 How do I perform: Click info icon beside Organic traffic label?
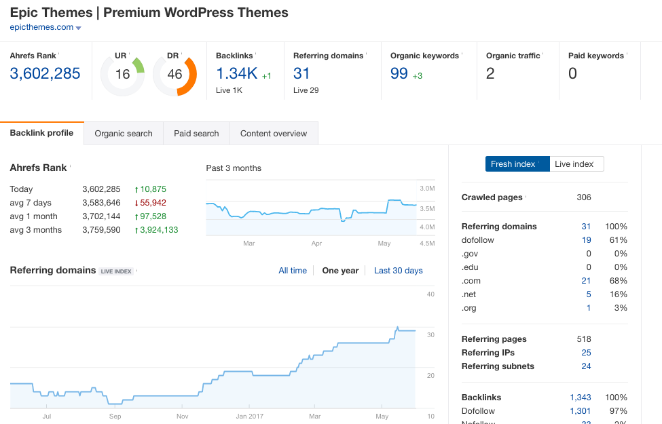tap(543, 54)
